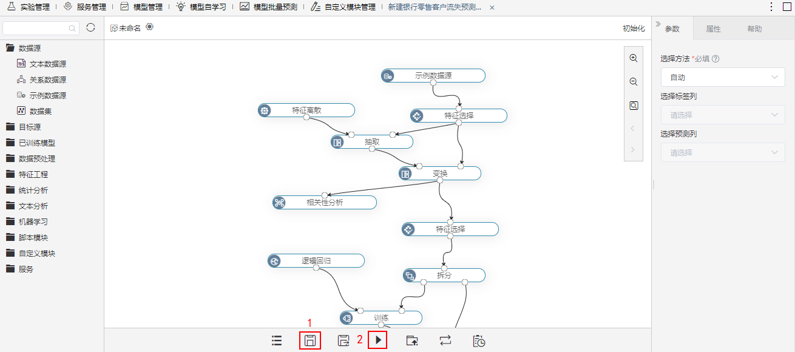Zoom in on the workflow canvas

634,58
